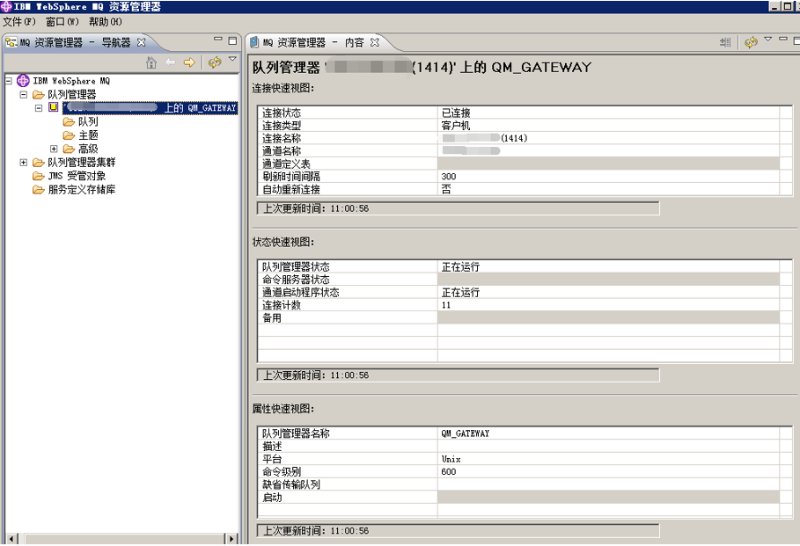Click the 主题 folder icon
This screenshot has width=800, height=546.
(x=69, y=135)
